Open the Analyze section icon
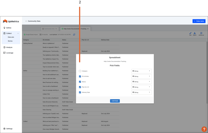Image resolution: width=208 pixels, height=133 pixels. [4, 47]
